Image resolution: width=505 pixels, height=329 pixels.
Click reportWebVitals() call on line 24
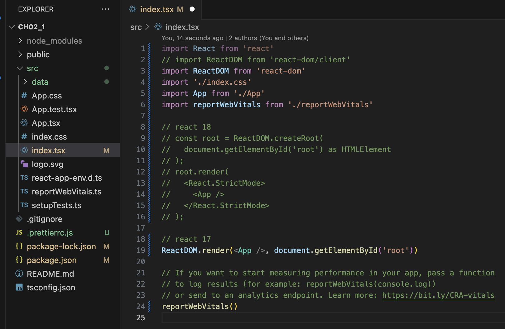tap(200, 307)
